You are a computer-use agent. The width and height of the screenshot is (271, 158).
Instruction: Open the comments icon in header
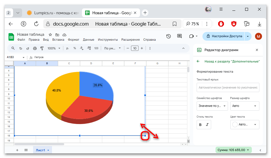click(x=179, y=36)
